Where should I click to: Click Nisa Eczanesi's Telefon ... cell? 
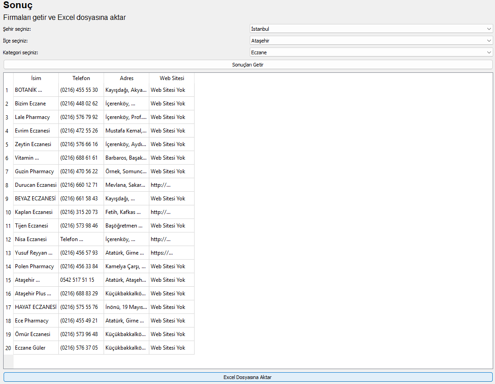point(81,239)
